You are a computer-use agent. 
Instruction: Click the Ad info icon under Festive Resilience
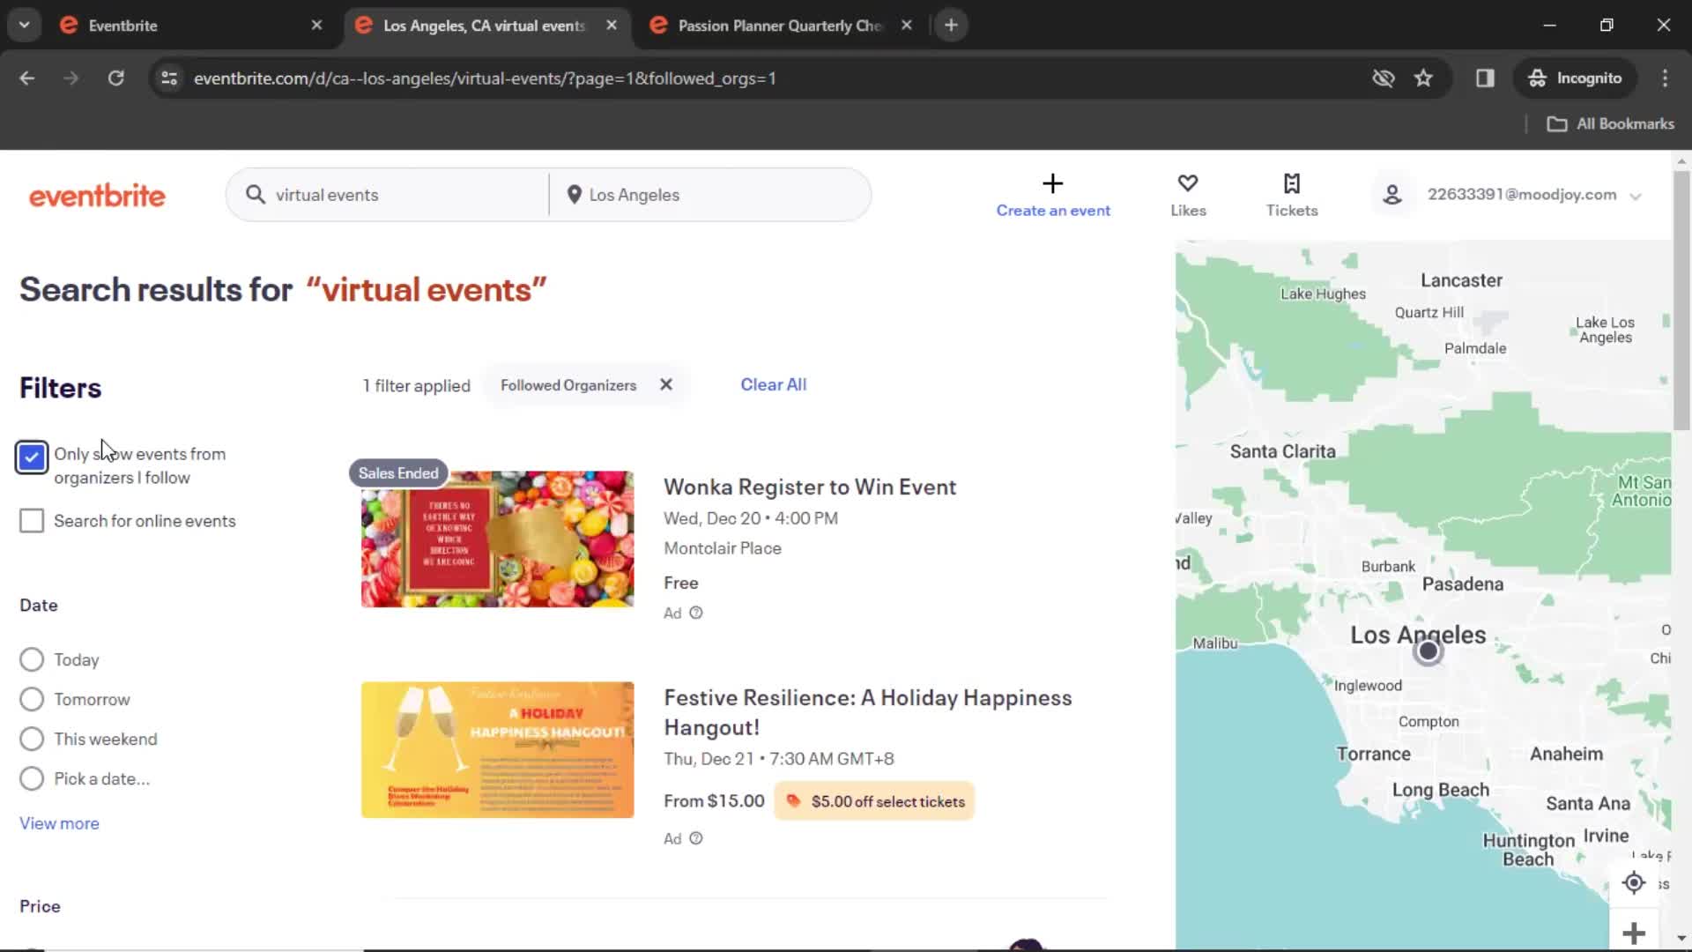pos(696,838)
